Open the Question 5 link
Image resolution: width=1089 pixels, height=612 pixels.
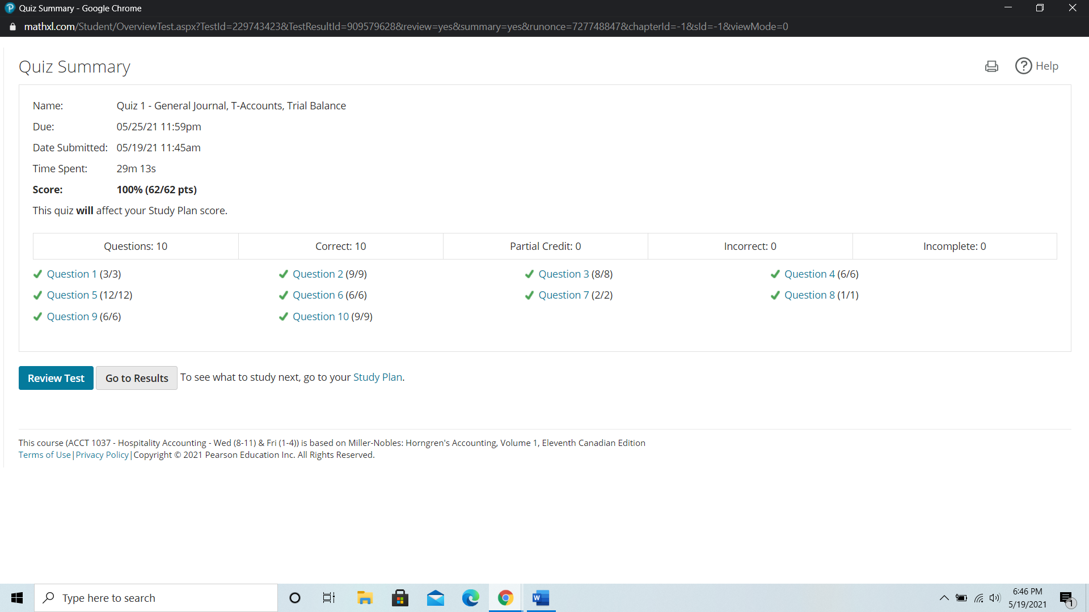tap(72, 295)
